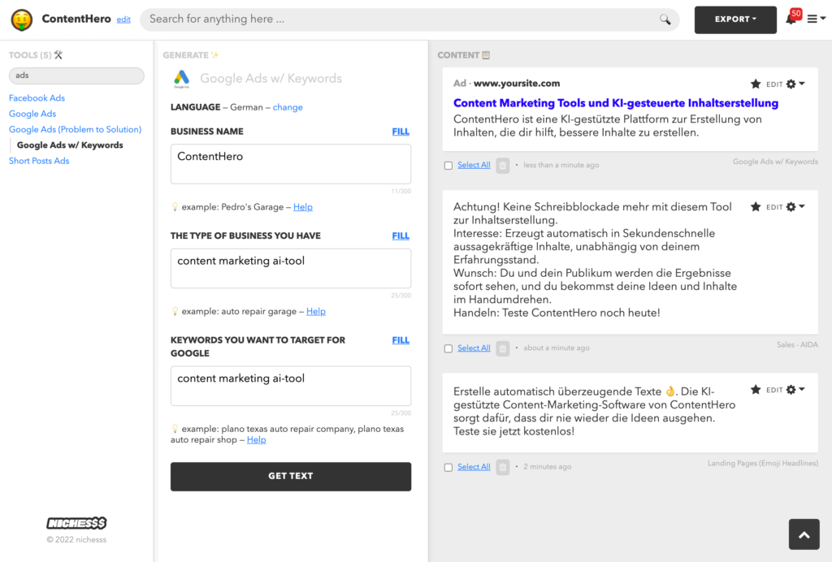Click the nichesss logo

point(76,523)
